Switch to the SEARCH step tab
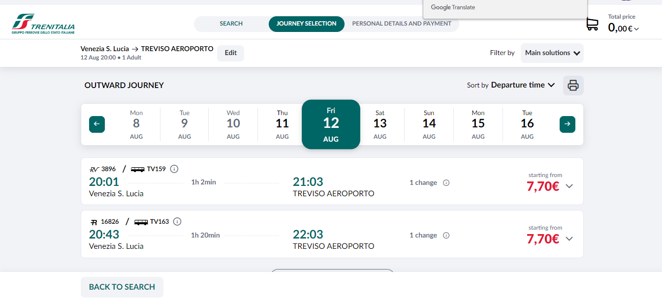This screenshot has width=662, height=300. 231,24
